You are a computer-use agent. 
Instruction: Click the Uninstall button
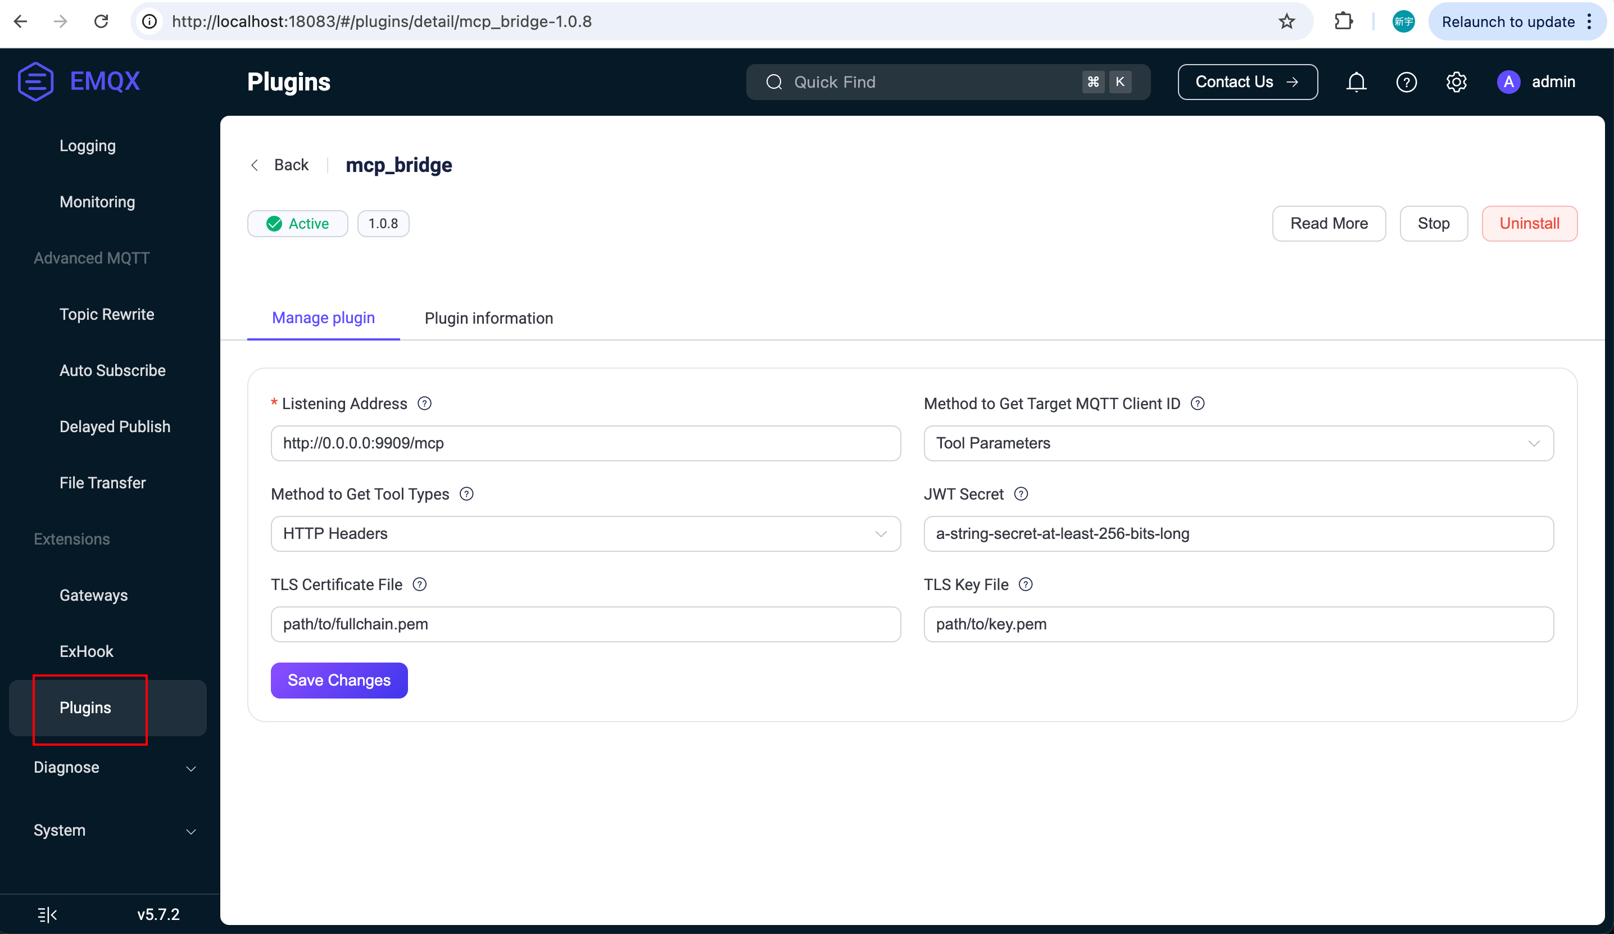[1530, 223]
